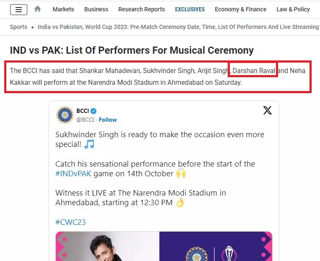Image resolution: width=320 pixels, height=261 pixels.
Task: Click the BCCI logo on the purple banner
Action: coord(197,254)
